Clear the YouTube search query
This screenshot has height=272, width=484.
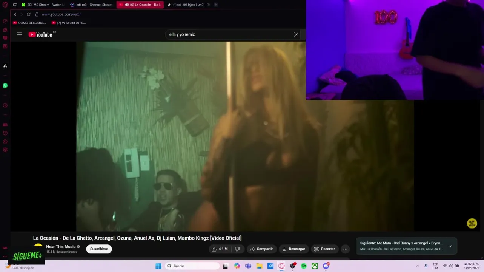click(296, 34)
